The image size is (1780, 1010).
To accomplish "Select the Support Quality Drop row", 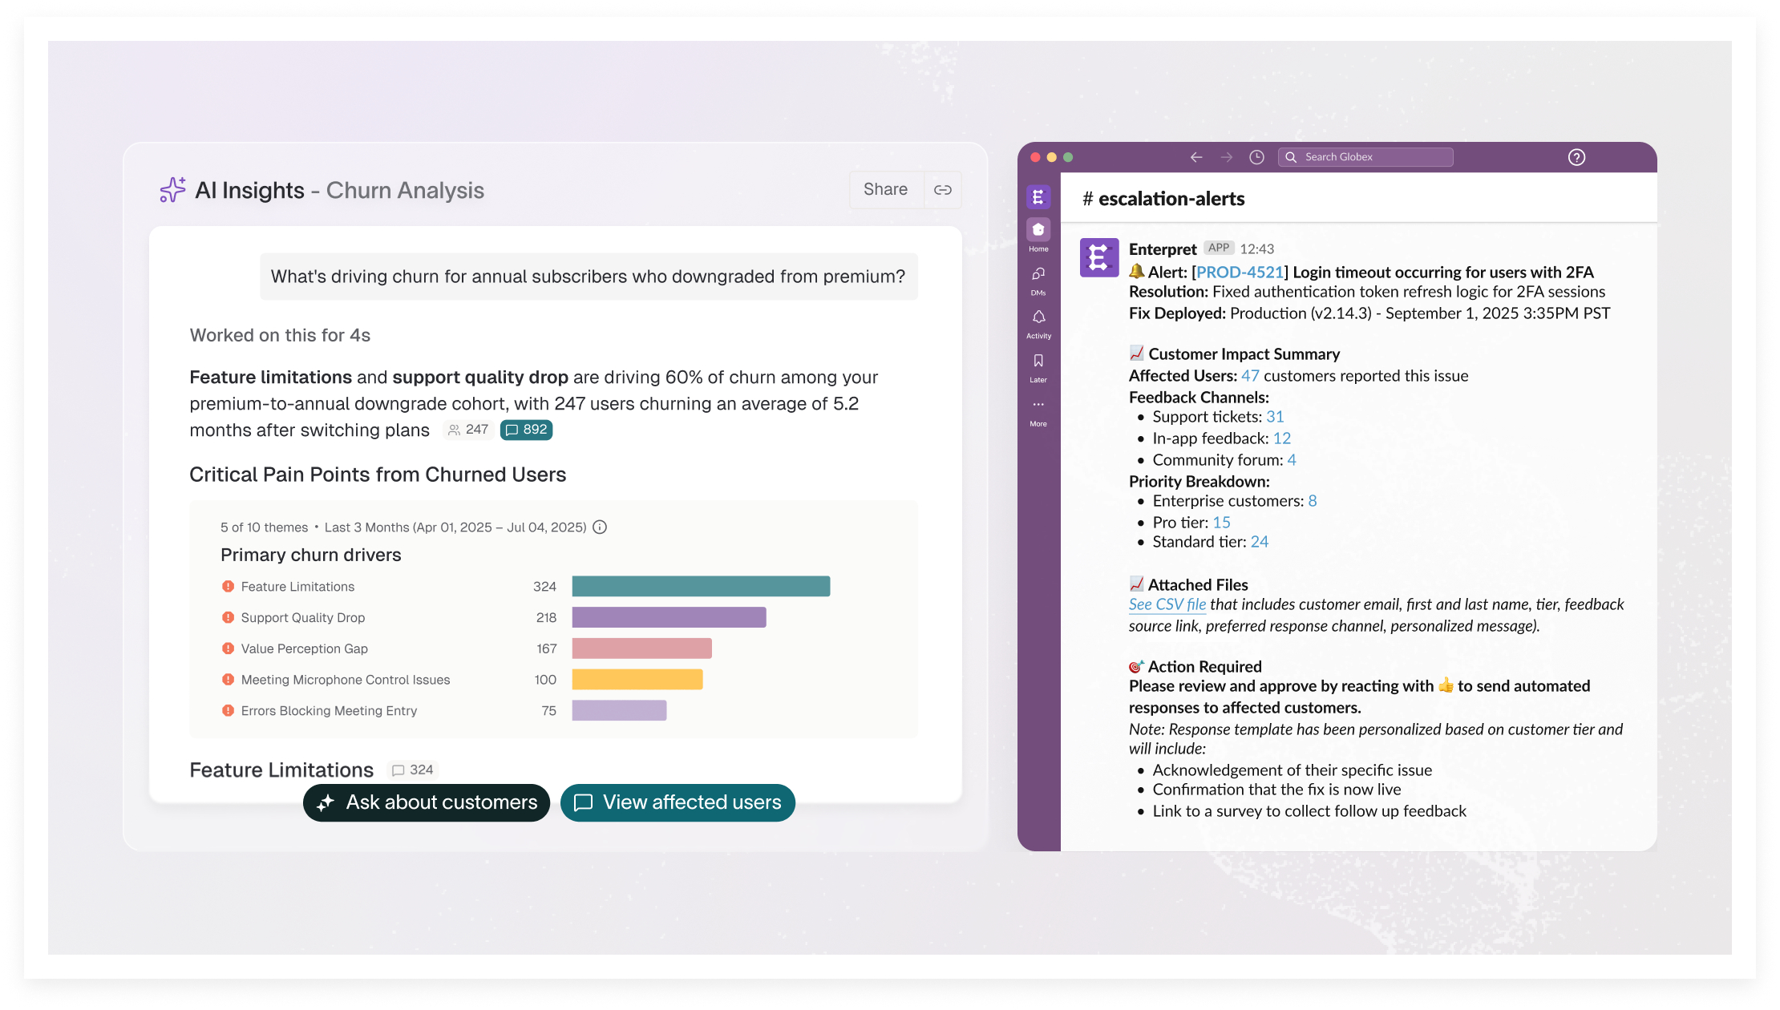I will pos(303,618).
